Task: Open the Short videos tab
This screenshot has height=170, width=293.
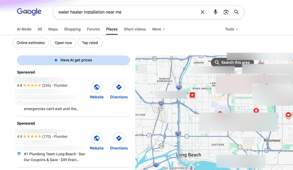Action: (x=135, y=29)
